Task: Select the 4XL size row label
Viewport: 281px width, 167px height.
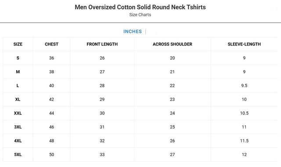Action: click(18, 141)
